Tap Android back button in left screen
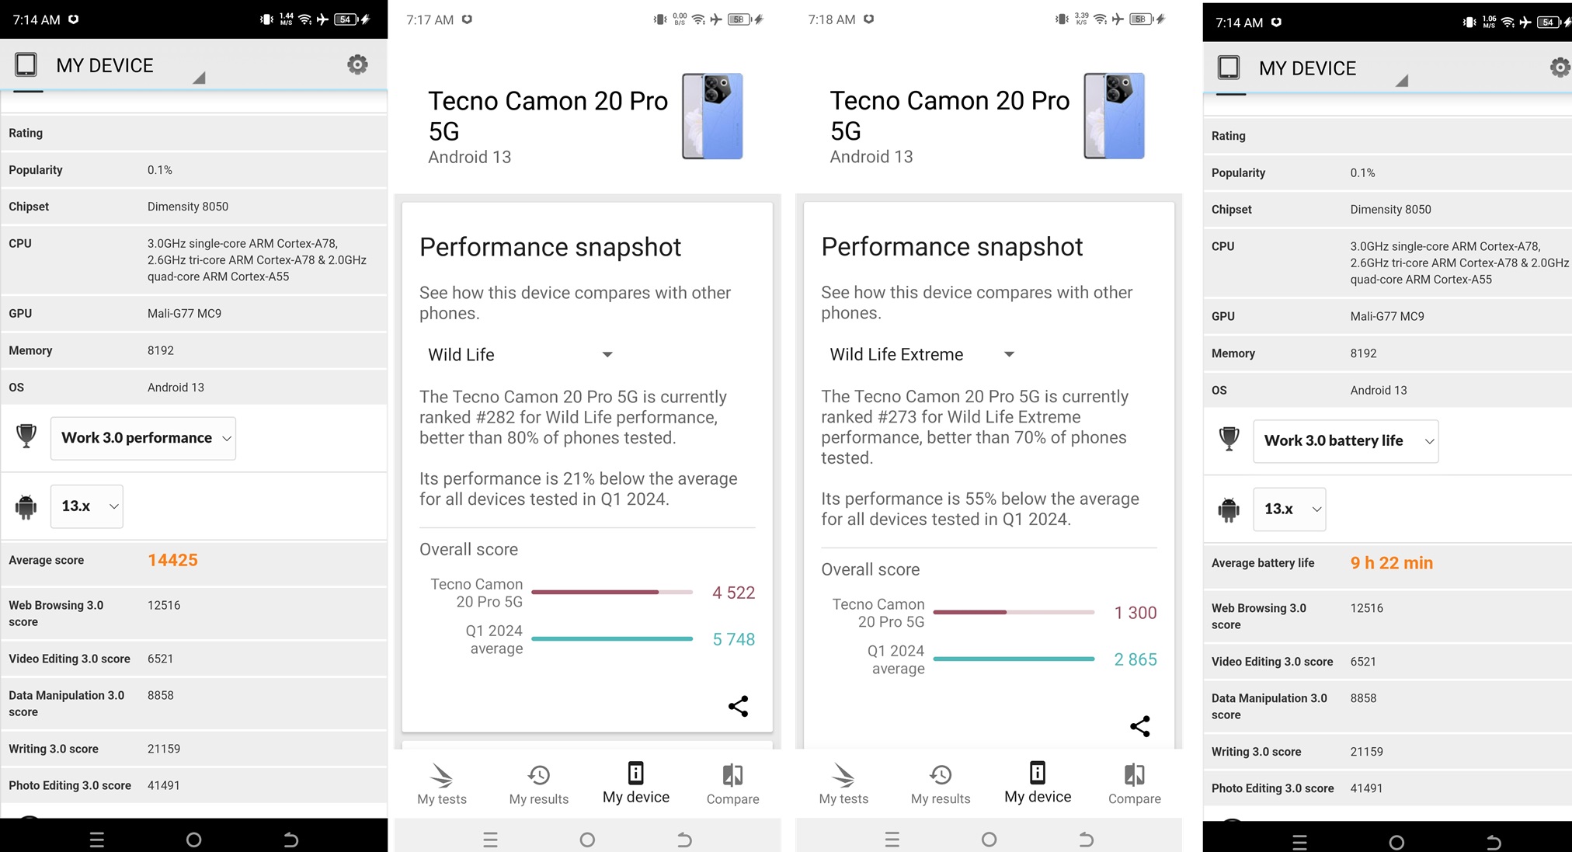The height and width of the screenshot is (852, 1572). tap(290, 840)
